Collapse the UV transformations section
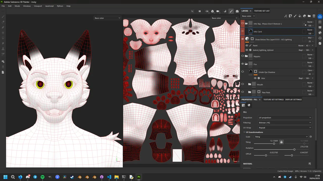Viewport: 323px width, 181px height. pyautogui.click(x=244, y=132)
